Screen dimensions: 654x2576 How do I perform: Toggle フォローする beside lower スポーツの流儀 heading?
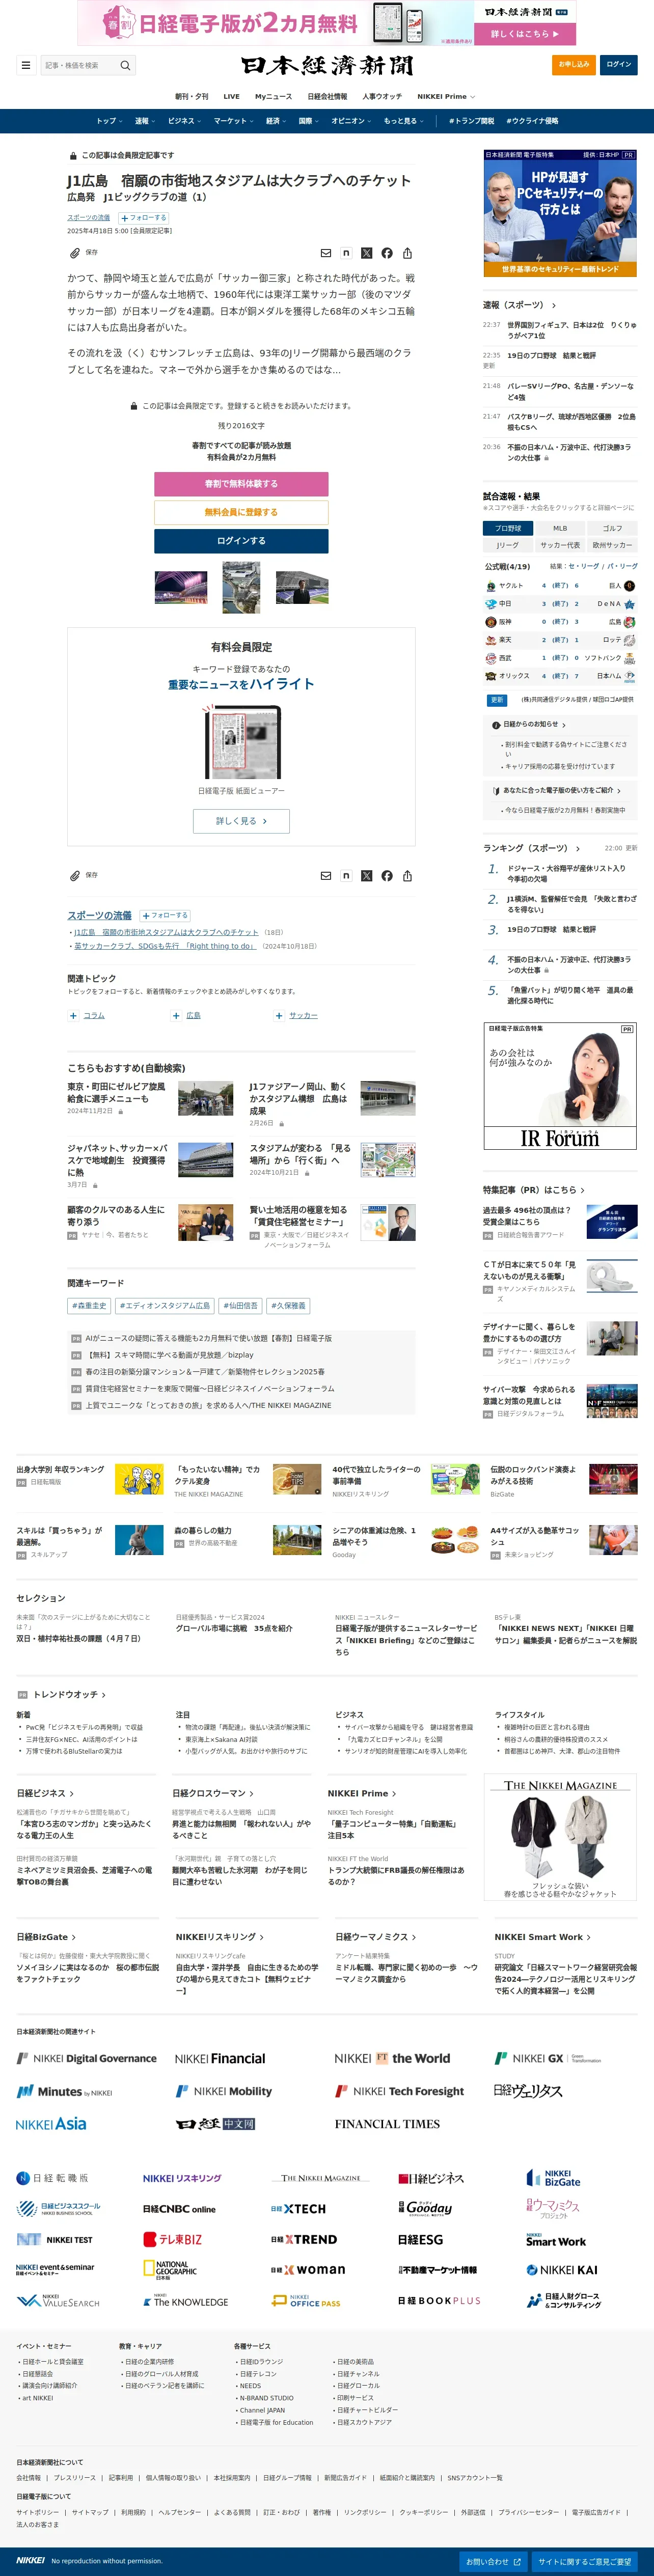tap(165, 915)
